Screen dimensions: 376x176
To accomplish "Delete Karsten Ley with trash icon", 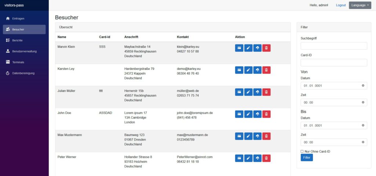I will pos(267,70).
